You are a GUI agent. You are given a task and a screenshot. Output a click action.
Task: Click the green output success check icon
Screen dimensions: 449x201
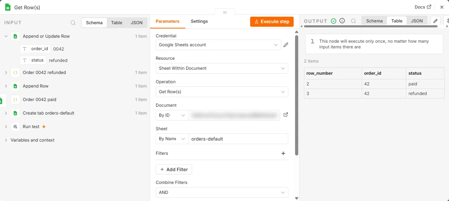[x=334, y=21]
